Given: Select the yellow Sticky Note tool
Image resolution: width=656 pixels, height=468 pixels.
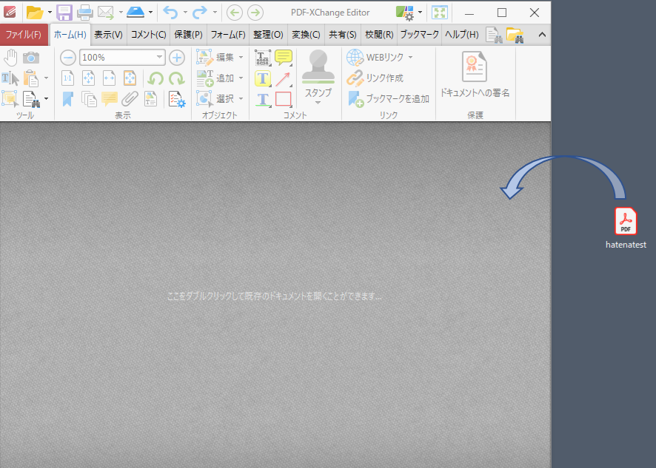Looking at the screenshot, I should (x=284, y=58).
